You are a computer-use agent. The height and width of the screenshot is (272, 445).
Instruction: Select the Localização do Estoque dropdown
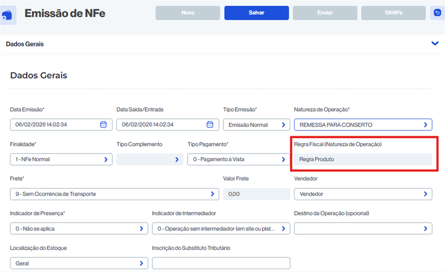pyautogui.click(x=141, y=263)
